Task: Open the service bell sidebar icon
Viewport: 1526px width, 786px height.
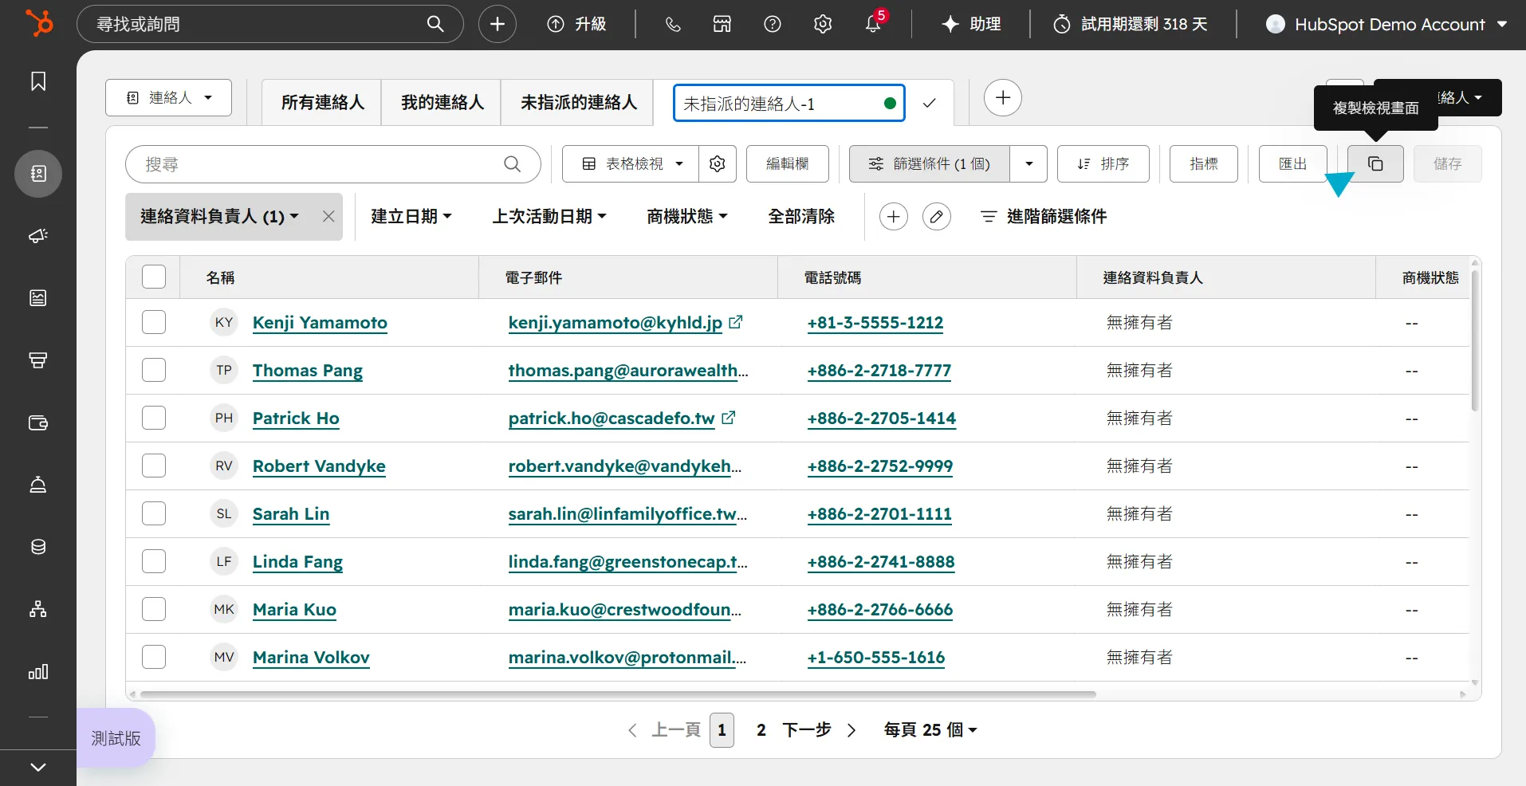Action: pyautogui.click(x=38, y=485)
